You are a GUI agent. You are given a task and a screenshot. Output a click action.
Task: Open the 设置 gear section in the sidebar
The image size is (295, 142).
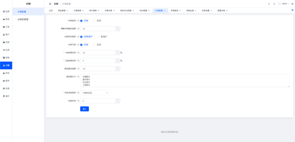tap(6, 88)
